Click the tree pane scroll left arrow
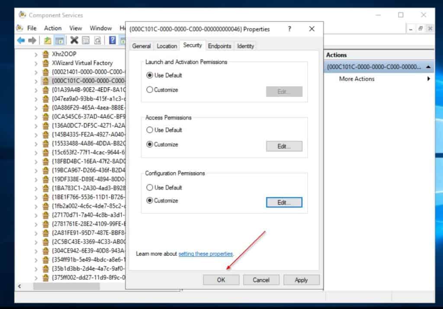This screenshot has height=309, width=443. click(19, 286)
